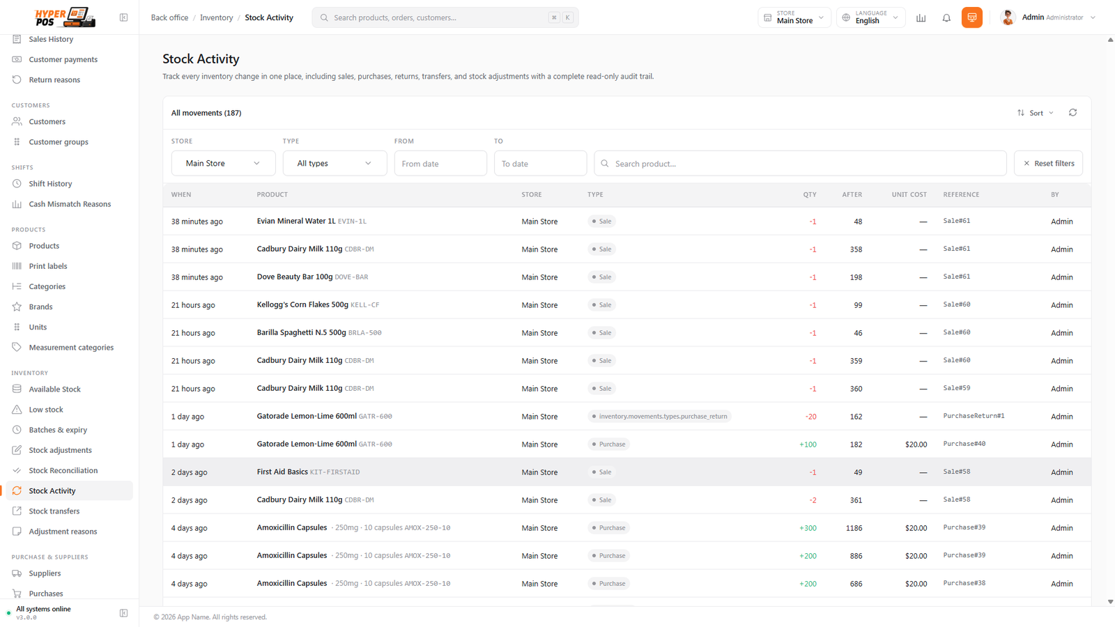Click Kellogg's Corn Flakes 500g row

[626, 304]
